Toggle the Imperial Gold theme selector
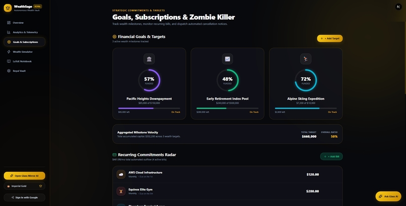This screenshot has width=406, height=206. coord(24,186)
